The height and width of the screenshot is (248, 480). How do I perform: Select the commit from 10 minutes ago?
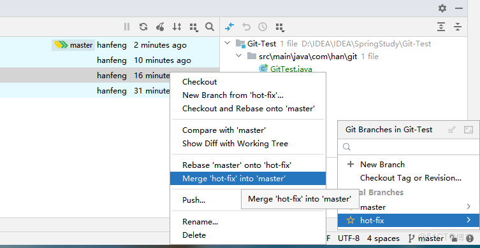tap(110, 60)
